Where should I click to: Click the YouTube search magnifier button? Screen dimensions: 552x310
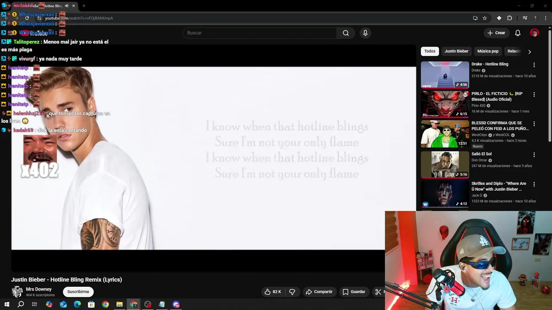(346, 33)
